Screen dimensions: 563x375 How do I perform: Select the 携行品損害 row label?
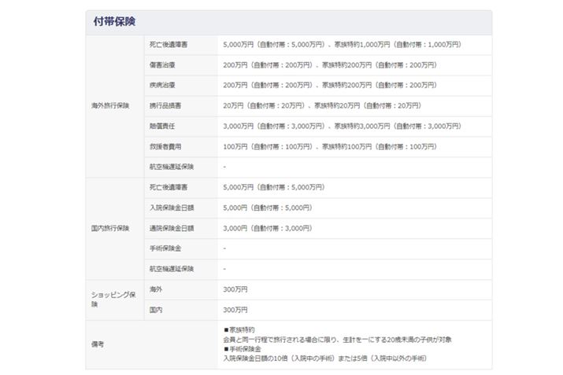coord(165,105)
